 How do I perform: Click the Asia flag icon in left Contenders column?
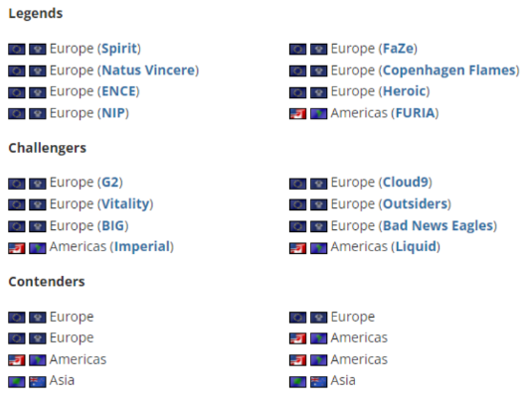[17, 382]
